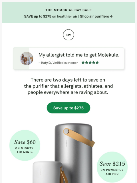Image resolution: width=137 pixels, height=183 pixels.
Task: Click the metal knob on the Air Pro handle
Action: 67,131
